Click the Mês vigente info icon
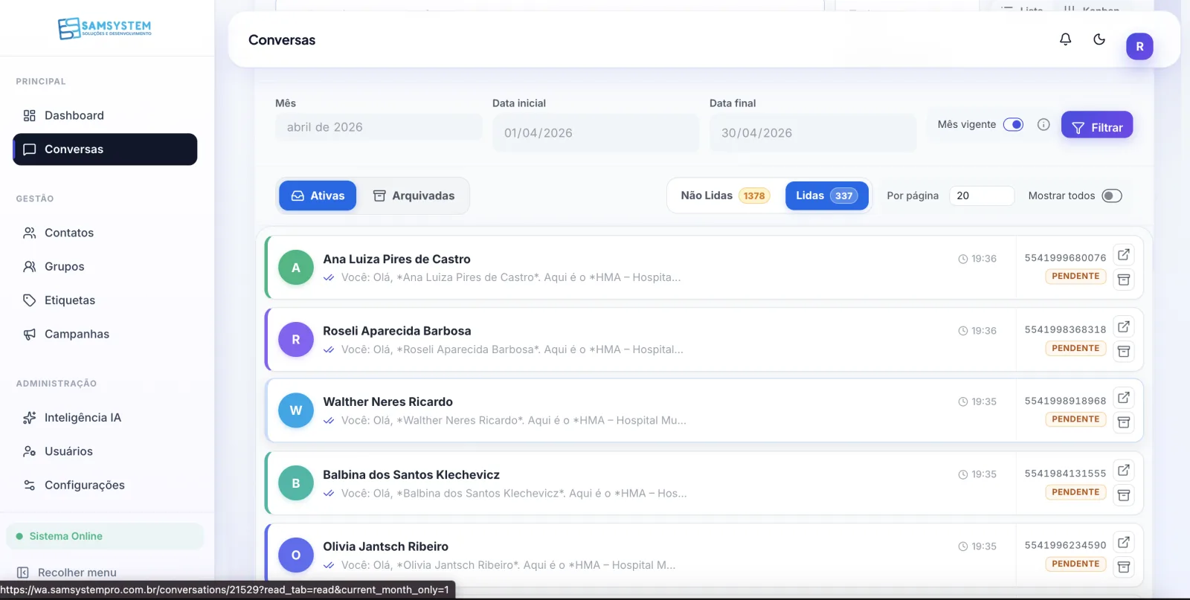The height and width of the screenshot is (600, 1190). pos(1043,125)
